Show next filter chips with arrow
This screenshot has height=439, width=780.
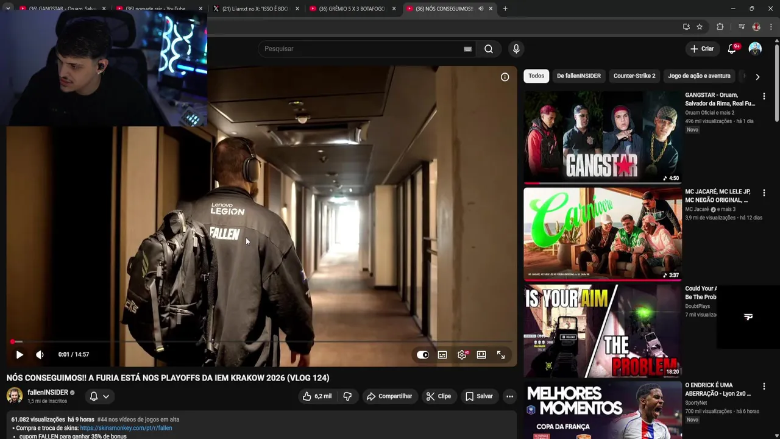coord(757,77)
